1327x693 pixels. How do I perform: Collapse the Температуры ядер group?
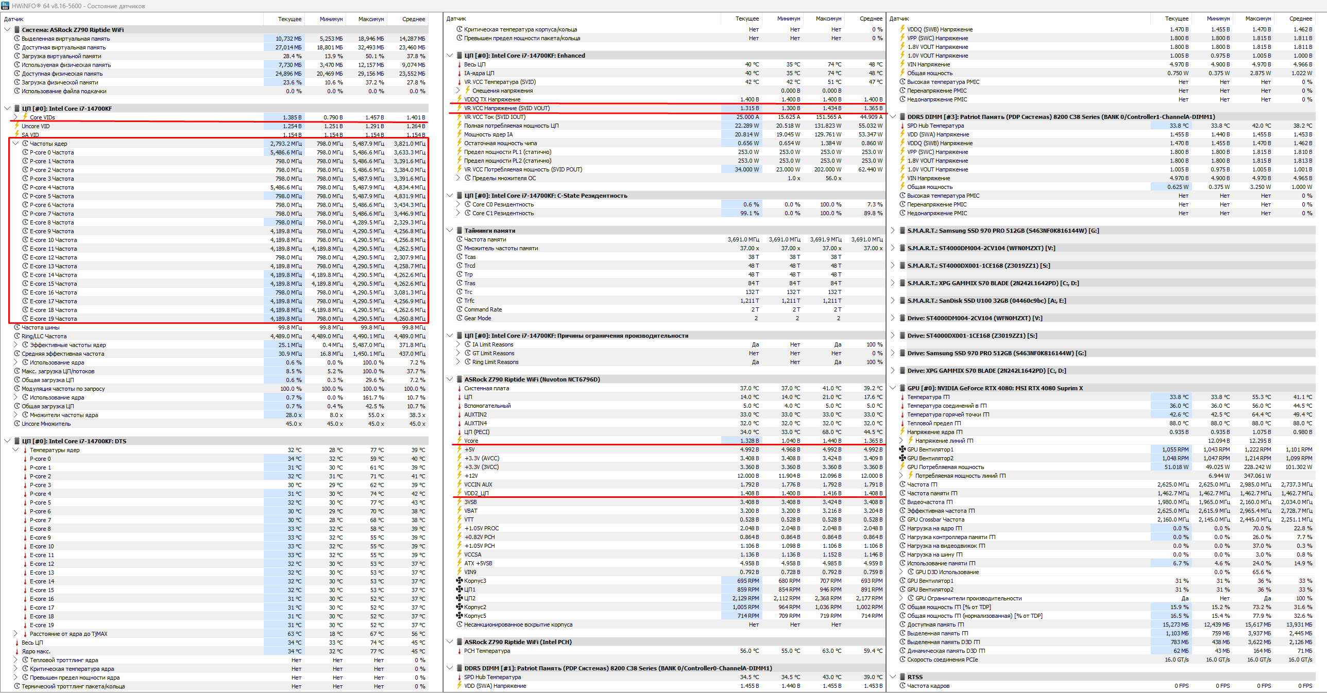pos(15,450)
